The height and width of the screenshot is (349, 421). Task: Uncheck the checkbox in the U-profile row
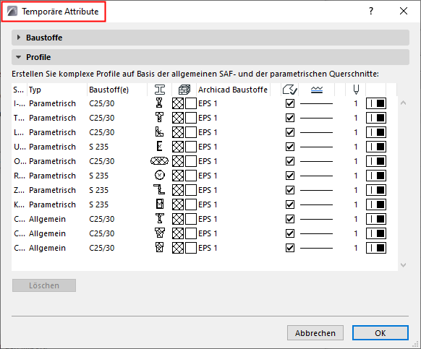coord(290,147)
